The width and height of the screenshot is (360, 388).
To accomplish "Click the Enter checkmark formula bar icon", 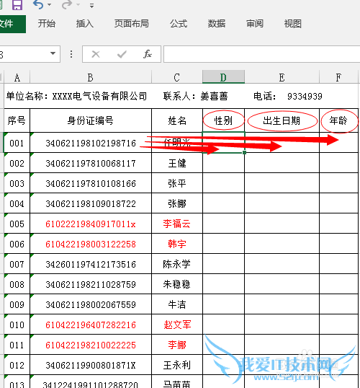I will (x=122, y=54).
